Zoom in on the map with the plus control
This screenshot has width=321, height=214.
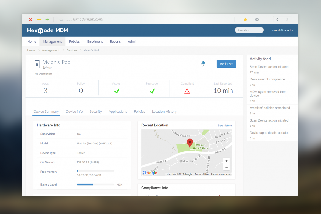226,161
